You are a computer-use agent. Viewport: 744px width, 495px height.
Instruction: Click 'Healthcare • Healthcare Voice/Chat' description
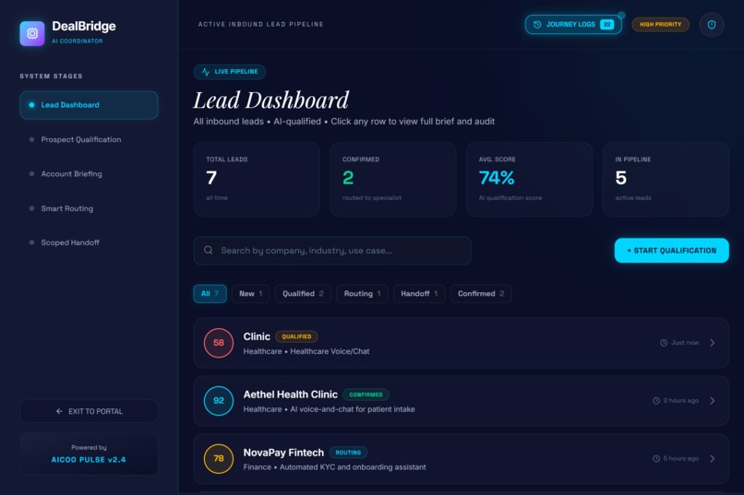(306, 351)
